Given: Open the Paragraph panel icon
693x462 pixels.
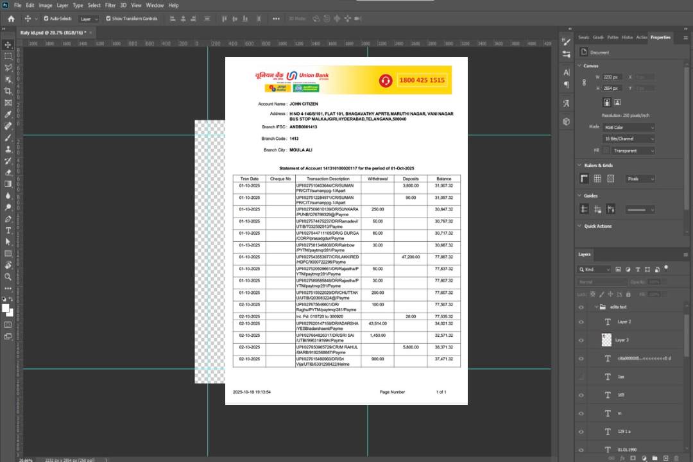Looking at the screenshot, I should point(567,85).
